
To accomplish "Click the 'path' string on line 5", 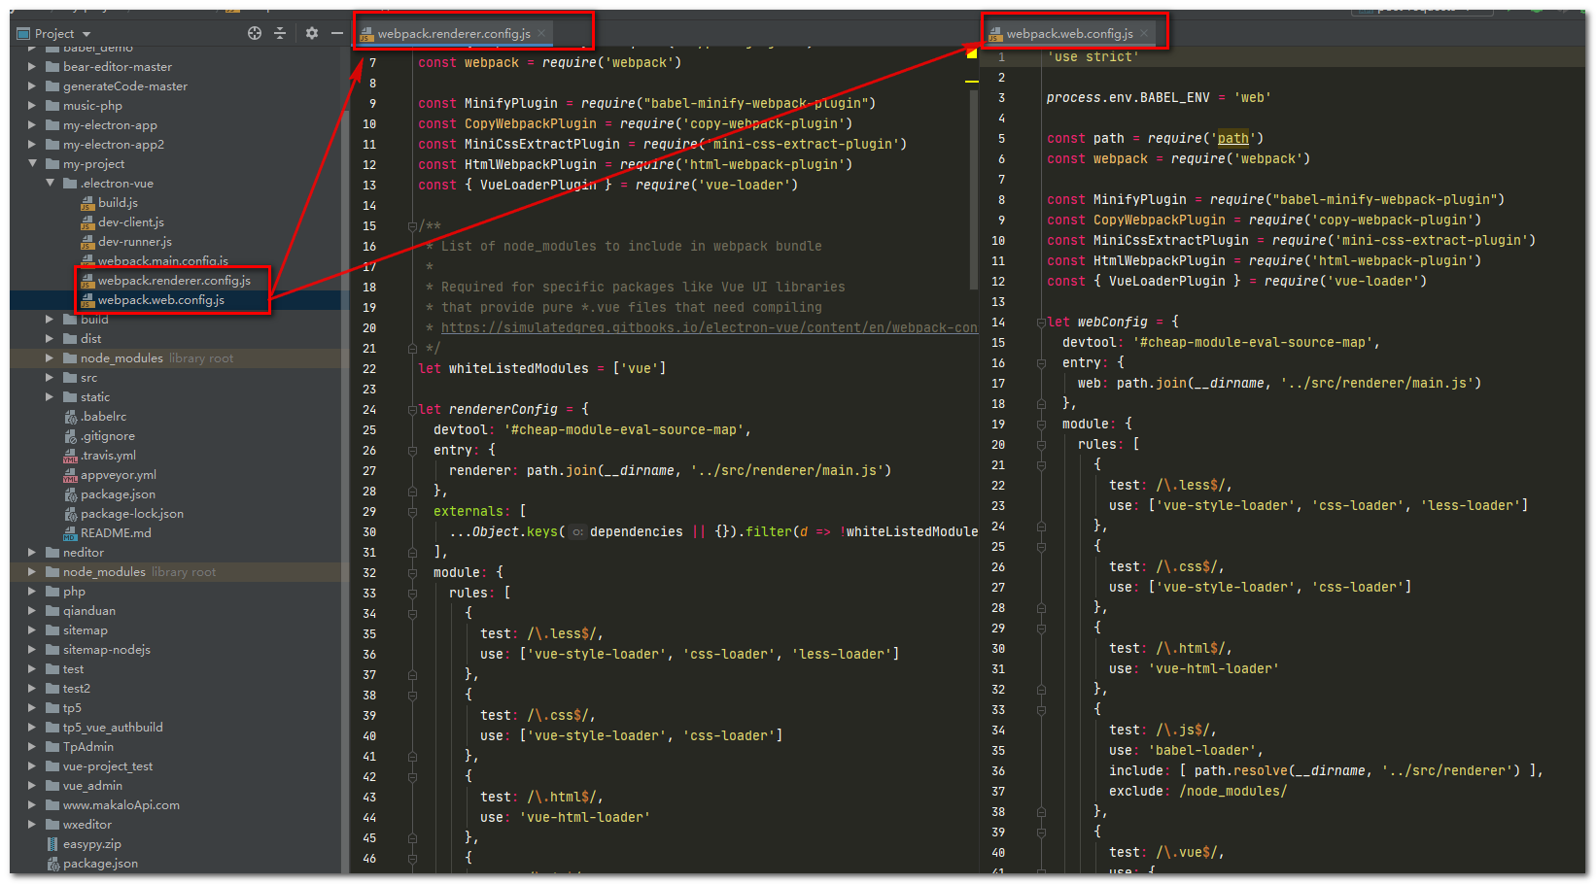I will (x=1233, y=138).
